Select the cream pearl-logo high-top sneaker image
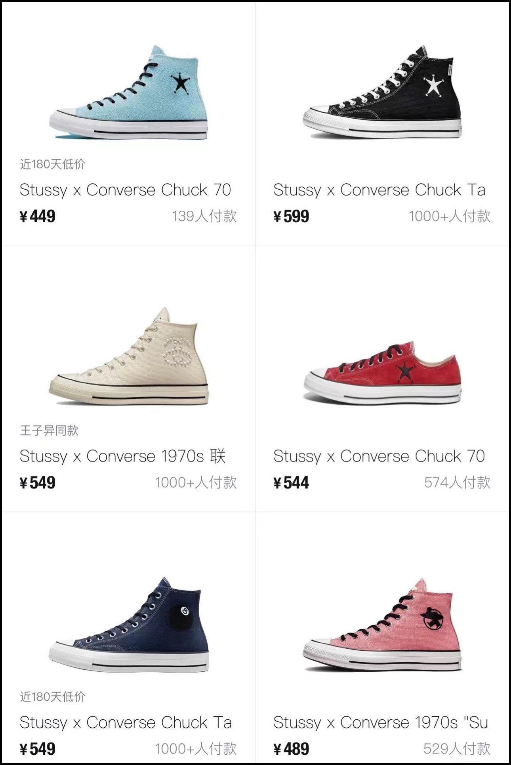Viewport: 511px width, 765px height. pos(128,356)
